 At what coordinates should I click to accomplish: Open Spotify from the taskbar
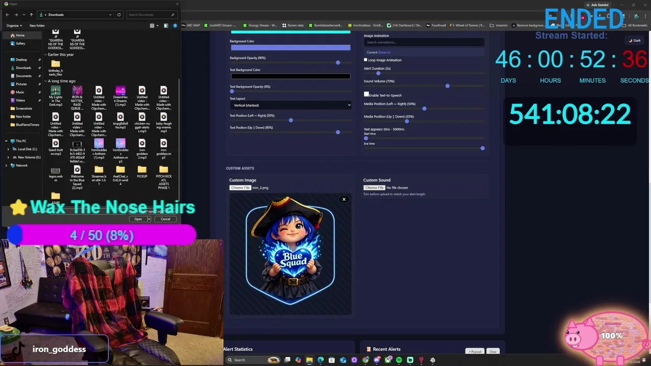tap(399, 360)
